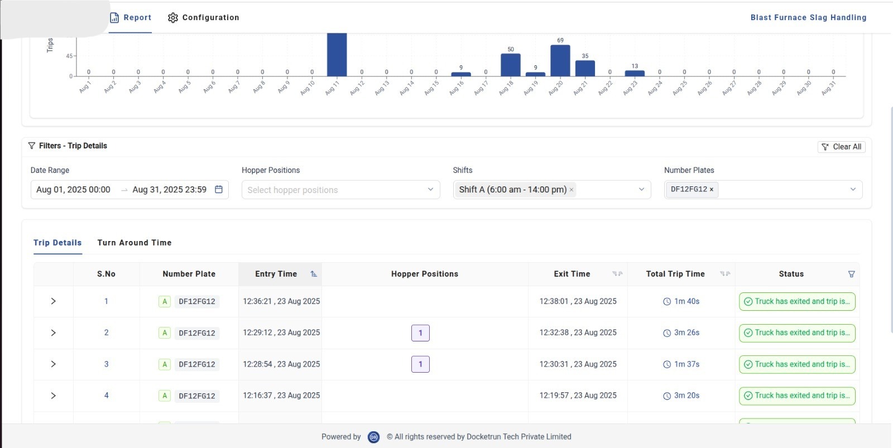Click the calendar icon in Date Range
893x448 pixels.
point(219,190)
